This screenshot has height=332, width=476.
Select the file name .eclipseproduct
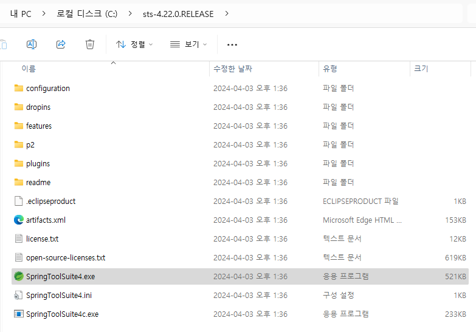coord(50,202)
